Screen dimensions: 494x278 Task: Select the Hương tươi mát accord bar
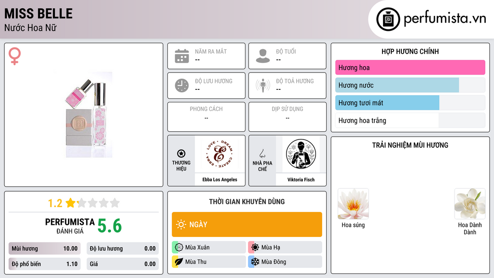pyautogui.click(x=410, y=103)
